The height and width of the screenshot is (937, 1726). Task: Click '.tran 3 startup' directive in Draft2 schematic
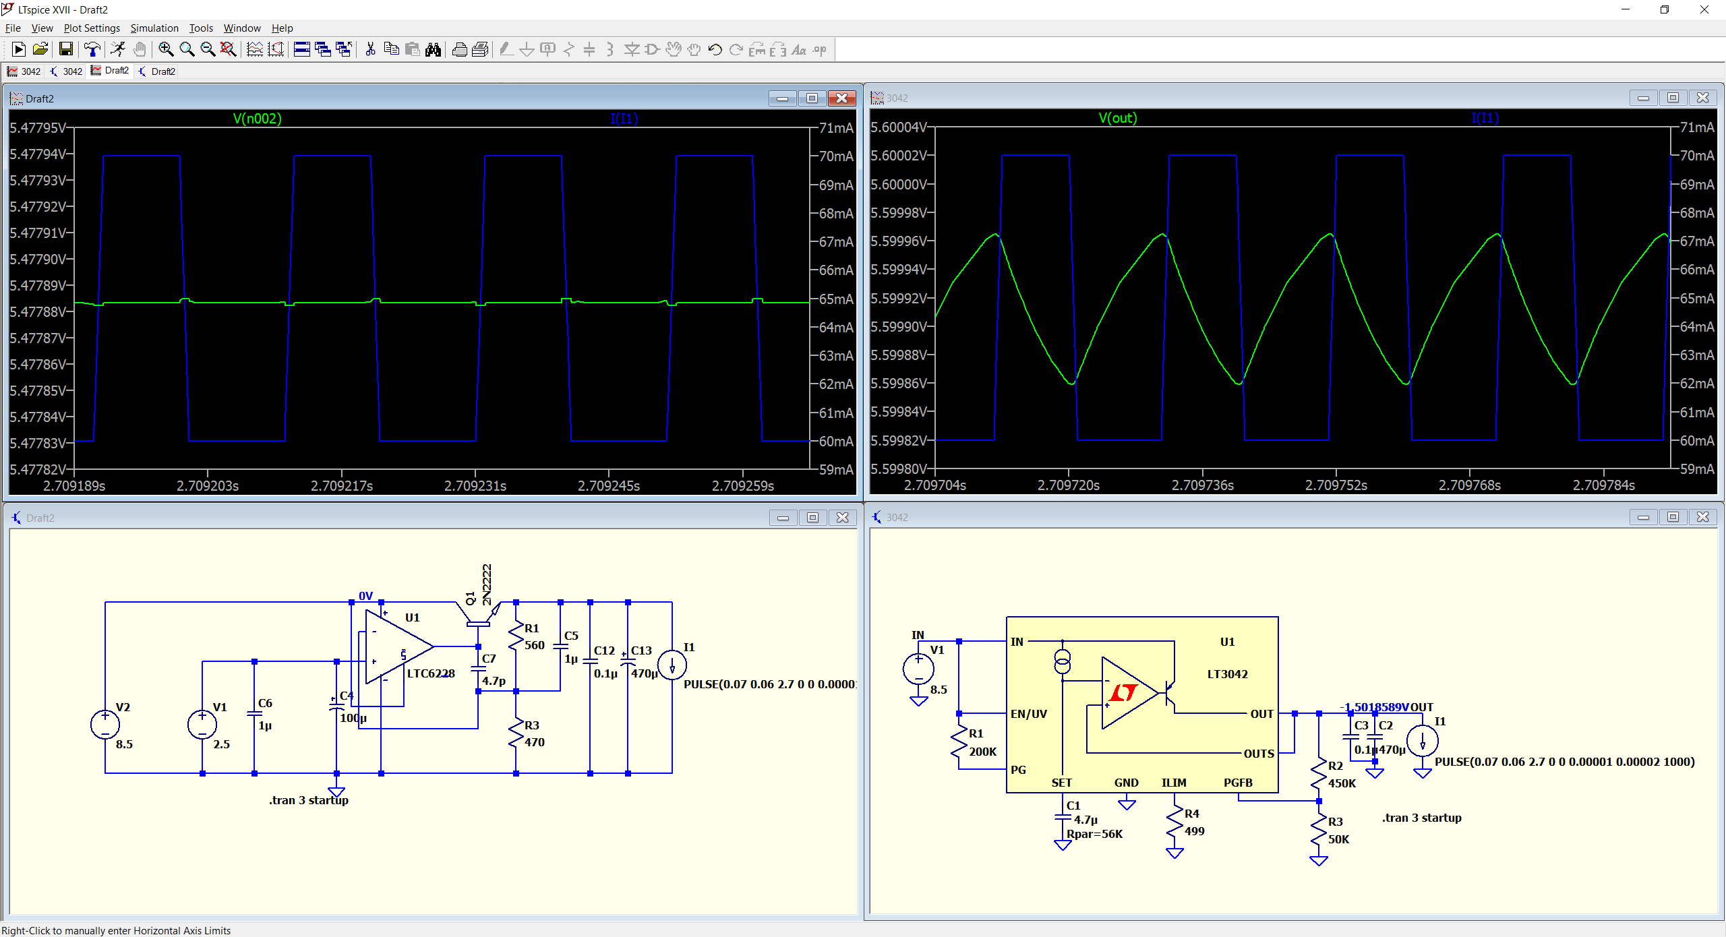pos(309,800)
